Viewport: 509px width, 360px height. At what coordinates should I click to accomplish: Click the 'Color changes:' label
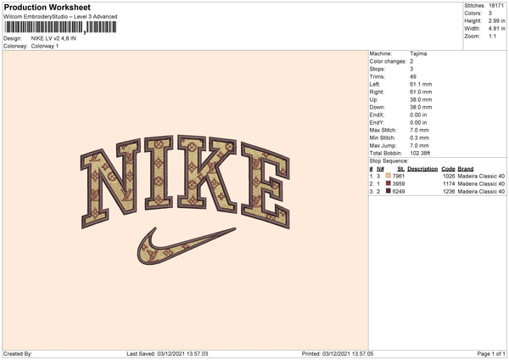coord(388,61)
